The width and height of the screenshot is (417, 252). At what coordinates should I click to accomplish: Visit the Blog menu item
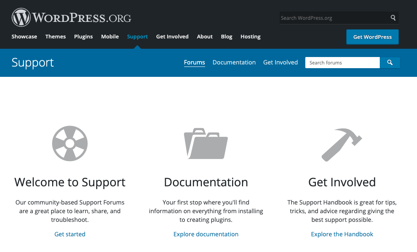[227, 37]
